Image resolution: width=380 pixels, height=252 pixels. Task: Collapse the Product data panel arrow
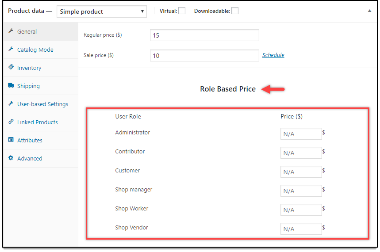point(369,11)
